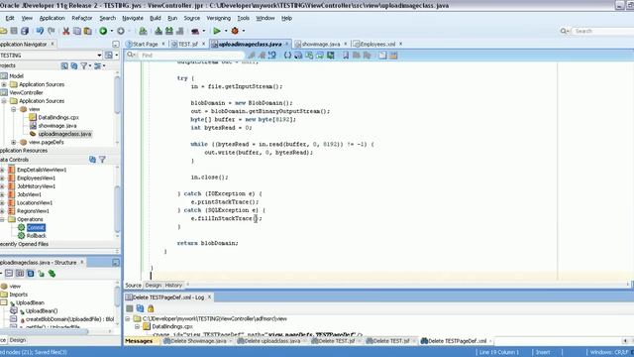Undo the last edit via toolbar

coord(40,31)
